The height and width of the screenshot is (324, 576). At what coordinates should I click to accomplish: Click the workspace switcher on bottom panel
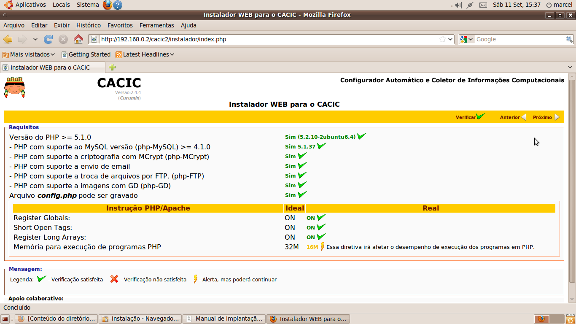coord(549,319)
